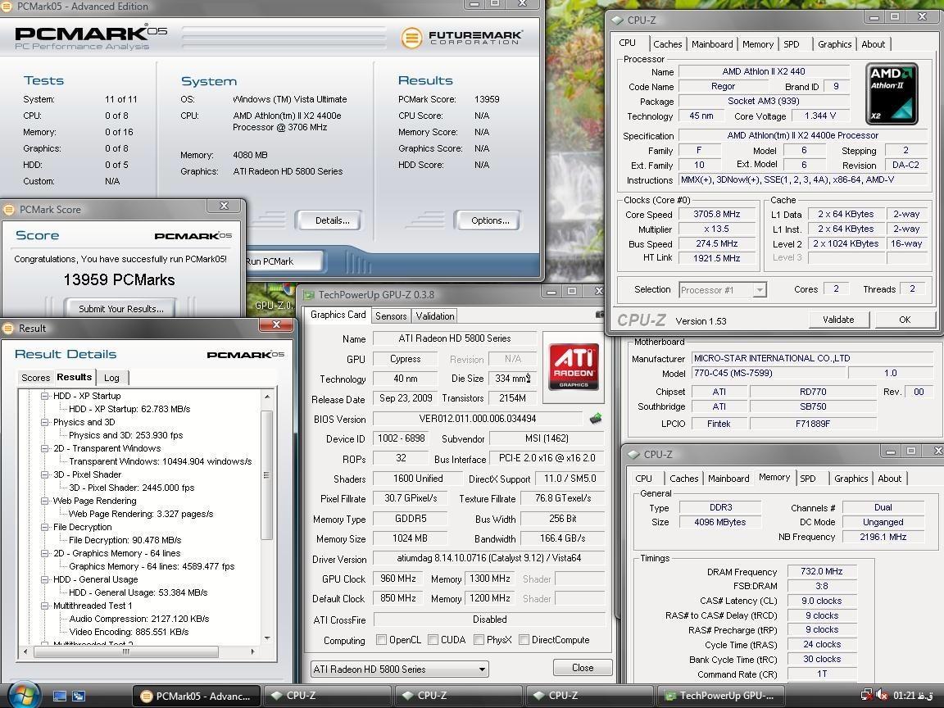
Task: Collapse the Multithreaded Test 1 node
Action: (44, 606)
